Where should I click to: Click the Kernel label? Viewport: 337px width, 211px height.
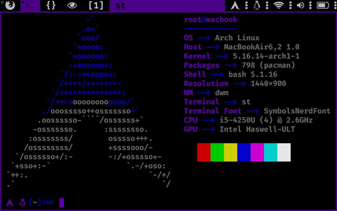click(x=197, y=56)
